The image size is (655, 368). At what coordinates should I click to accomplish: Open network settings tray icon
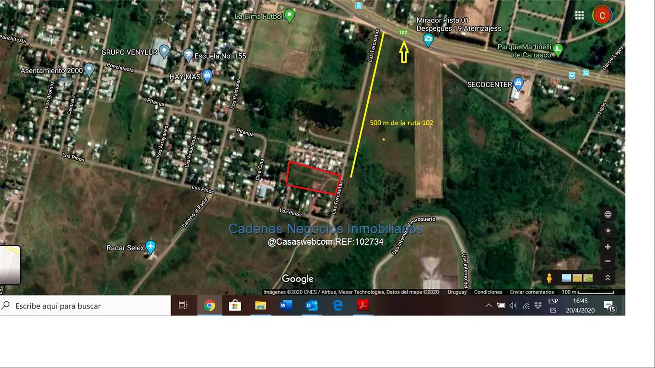[526, 306]
